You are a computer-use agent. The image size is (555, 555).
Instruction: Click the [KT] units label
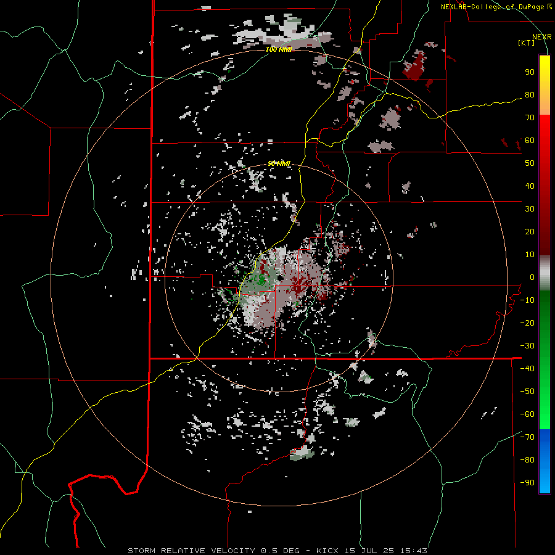coord(527,43)
